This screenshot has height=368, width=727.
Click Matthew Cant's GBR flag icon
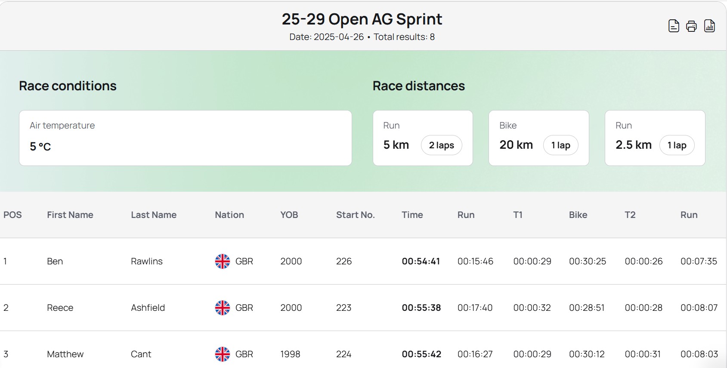[223, 354]
